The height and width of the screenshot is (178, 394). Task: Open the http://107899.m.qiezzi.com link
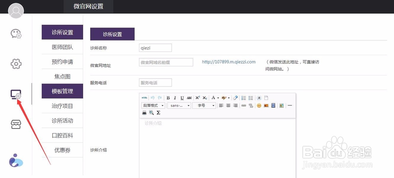tap(229, 62)
